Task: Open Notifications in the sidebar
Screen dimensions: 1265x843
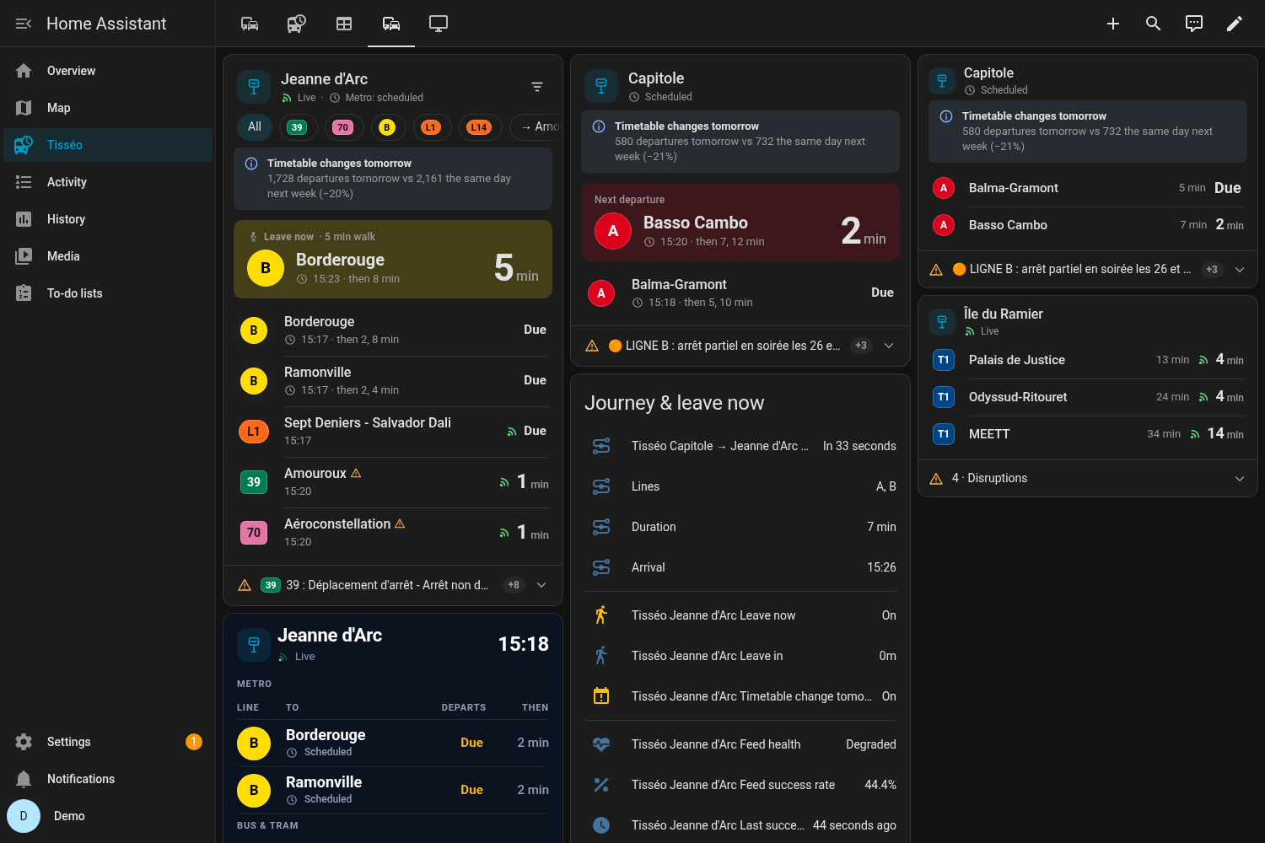Action: pos(108,779)
